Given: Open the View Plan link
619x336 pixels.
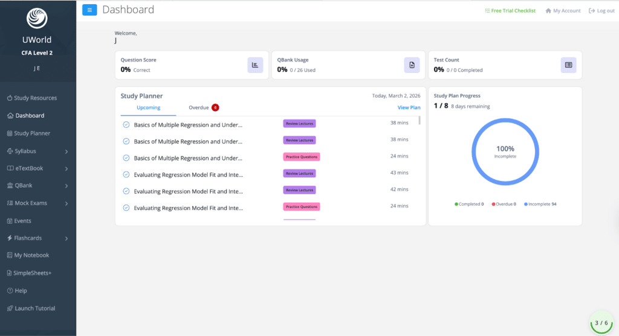Looking at the screenshot, I should 409,107.
